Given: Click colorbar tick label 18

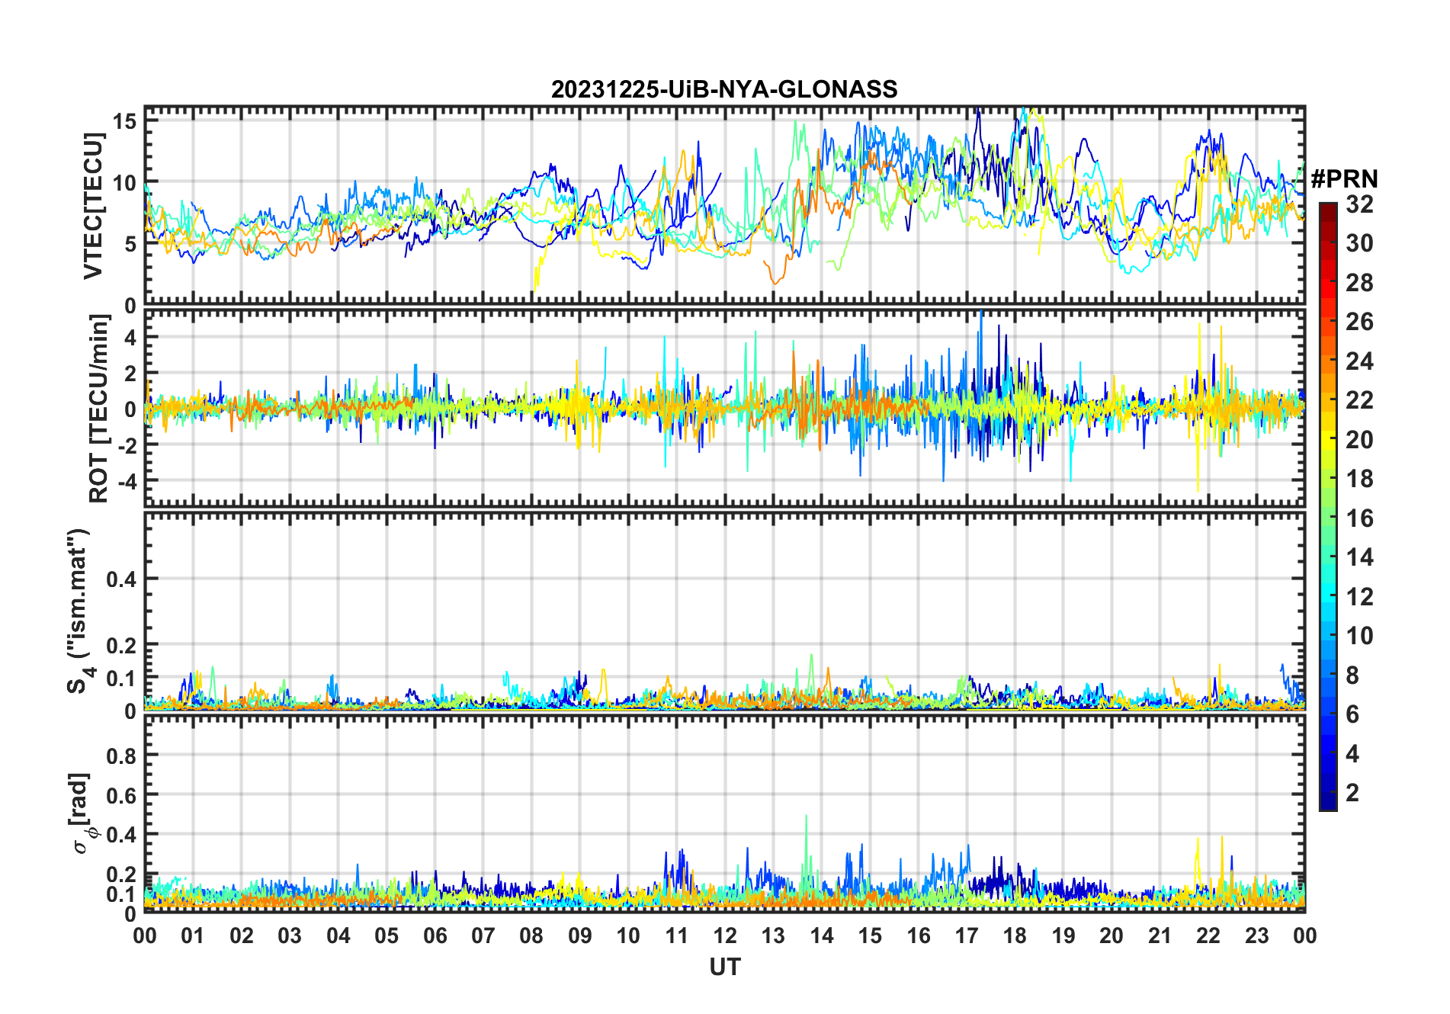Looking at the screenshot, I should (x=1359, y=479).
